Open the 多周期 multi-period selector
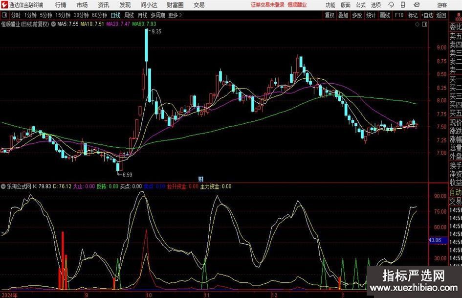462x298 pixels. click(x=157, y=15)
